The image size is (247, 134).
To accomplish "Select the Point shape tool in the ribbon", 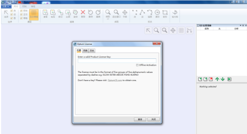I will [x=135, y=14].
